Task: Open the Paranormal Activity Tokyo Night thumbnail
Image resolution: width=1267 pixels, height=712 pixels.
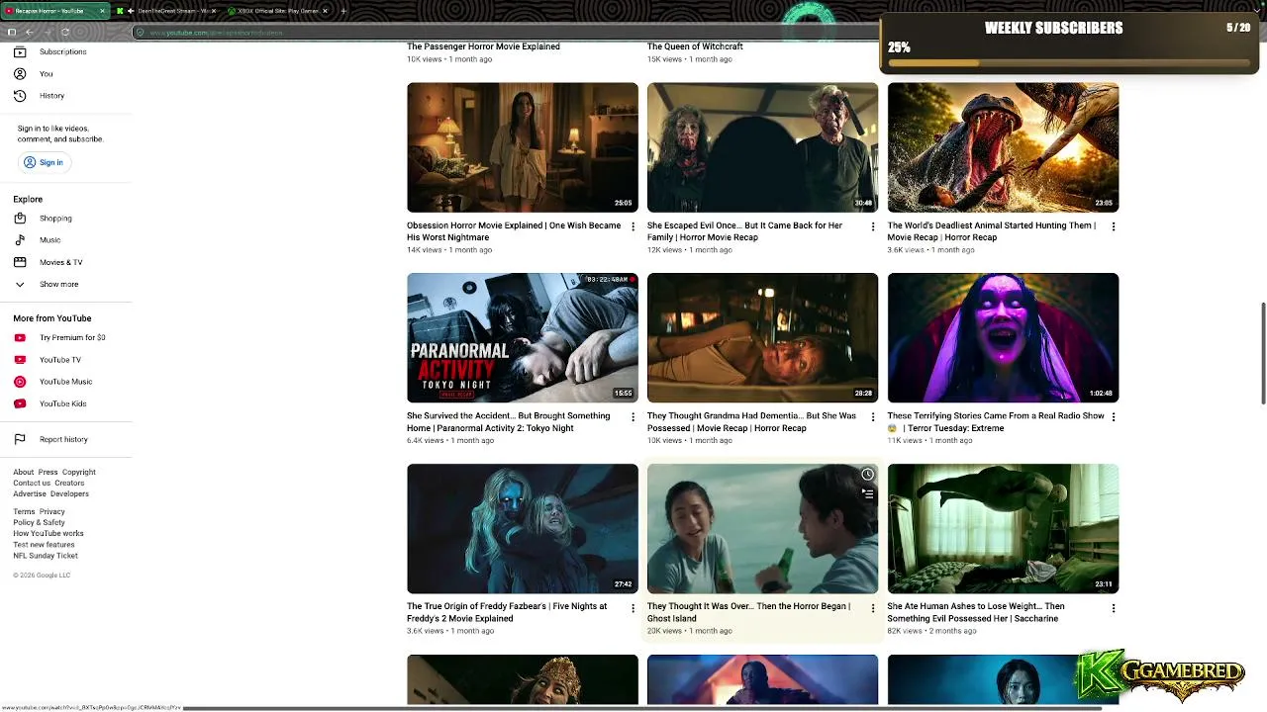Action: pyautogui.click(x=523, y=338)
